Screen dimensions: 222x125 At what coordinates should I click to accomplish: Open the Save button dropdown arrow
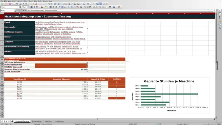pos(12,4)
